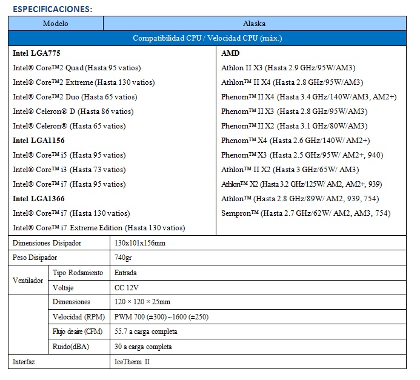Click the AMD column heading

(230, 53)
